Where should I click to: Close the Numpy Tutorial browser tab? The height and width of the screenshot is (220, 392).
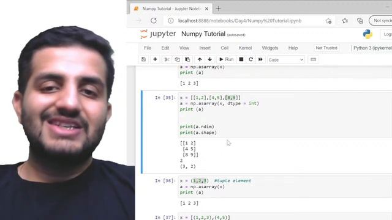pyautogui.click(x=206, y=9)
